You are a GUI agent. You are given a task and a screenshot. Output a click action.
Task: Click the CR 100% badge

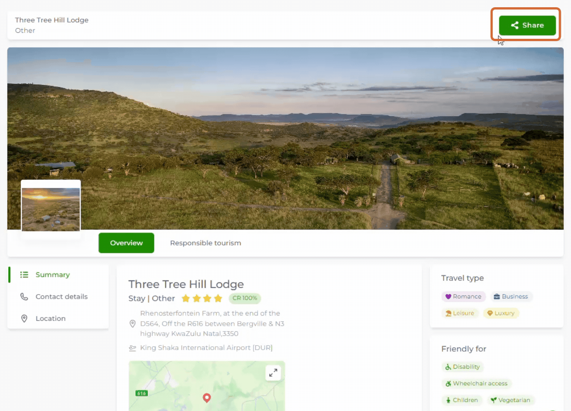[x=245, y=298]
